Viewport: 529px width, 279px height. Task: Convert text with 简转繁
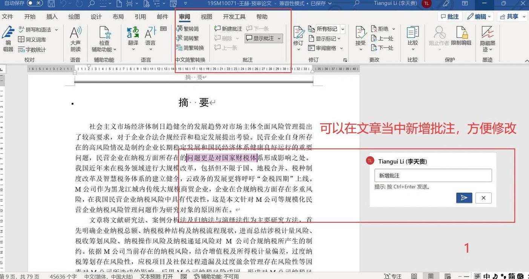[188, 38]
